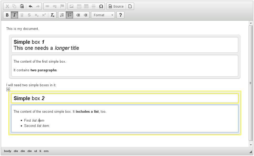The height and width of the screenshot is (156, 254).
Task: Click the widget drag handle icon
Action: click(x=8, y=89)
